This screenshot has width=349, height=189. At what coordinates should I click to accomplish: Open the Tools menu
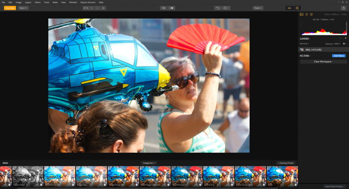pyautogui.click(x=46, y=2)
